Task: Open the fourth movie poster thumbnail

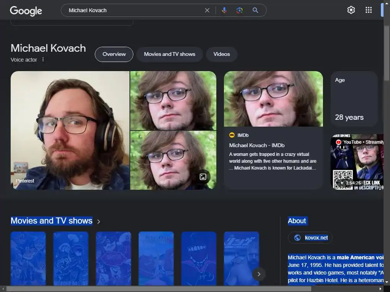Action: (156, 259)
